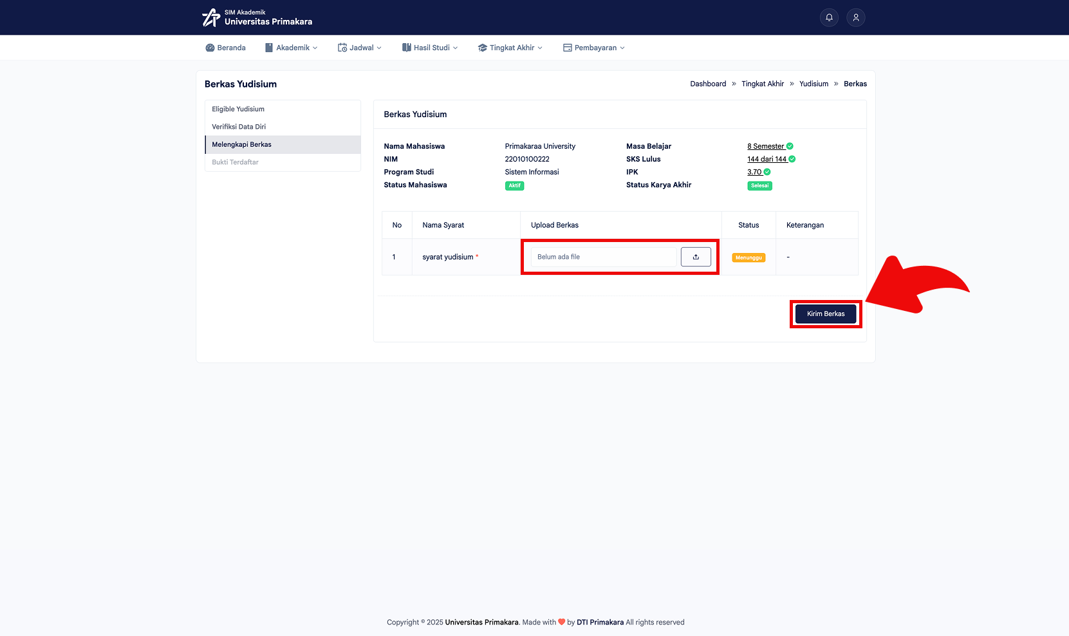1069x636 pixels.
Task: Go to Beranda menu item
Action: click(225, 48)
